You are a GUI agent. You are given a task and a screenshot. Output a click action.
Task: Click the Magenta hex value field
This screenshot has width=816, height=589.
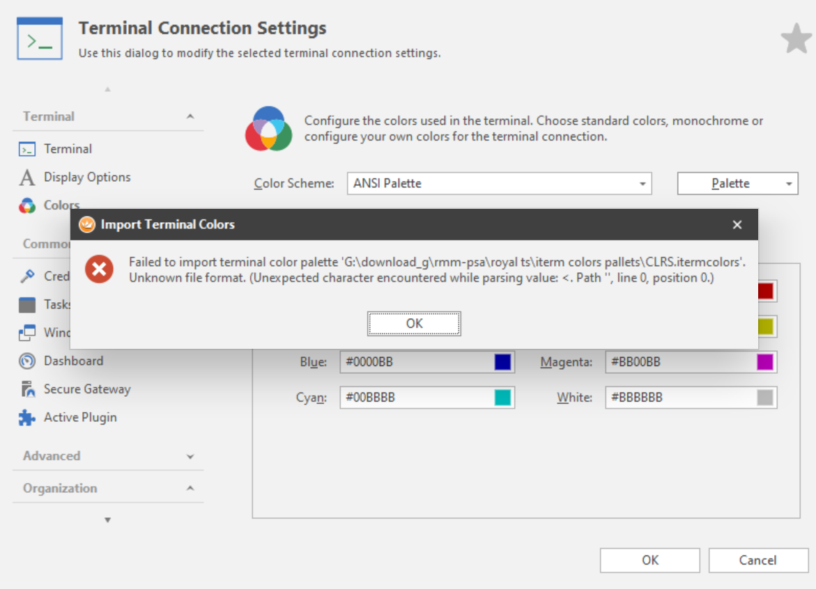(676, 362)
